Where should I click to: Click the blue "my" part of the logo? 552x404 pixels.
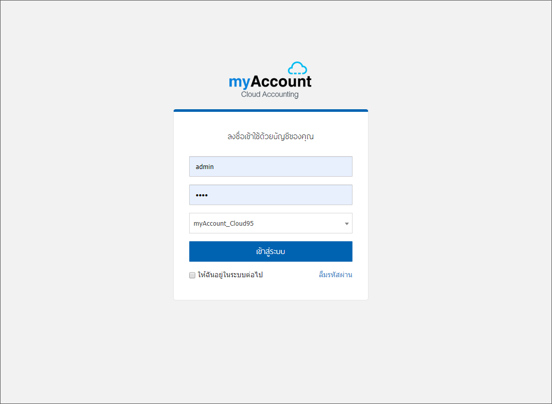click(x=239, y=82)
